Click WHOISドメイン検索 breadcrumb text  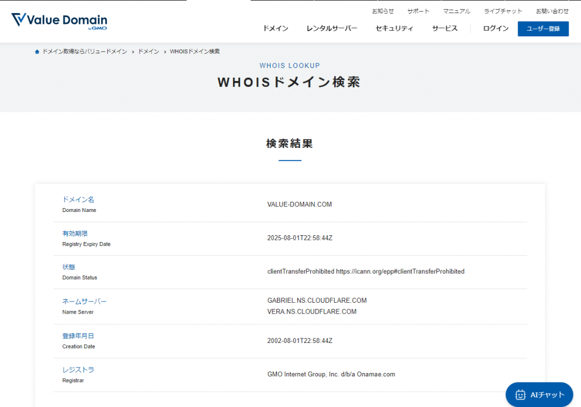click(x=195, y=52)
